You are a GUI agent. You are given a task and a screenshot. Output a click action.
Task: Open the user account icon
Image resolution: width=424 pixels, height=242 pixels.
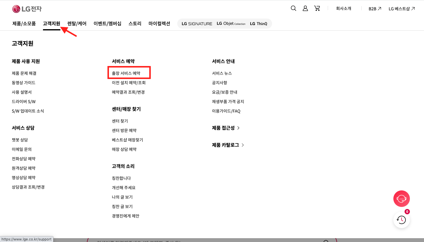[305, 8]
